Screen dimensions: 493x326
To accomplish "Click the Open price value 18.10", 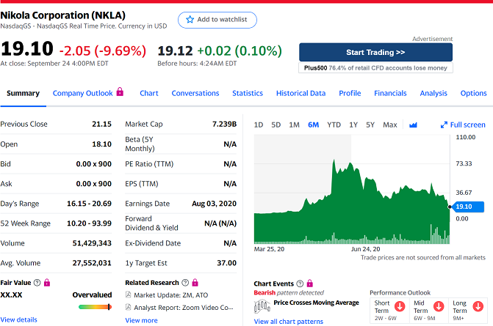I will pos(101,144).
